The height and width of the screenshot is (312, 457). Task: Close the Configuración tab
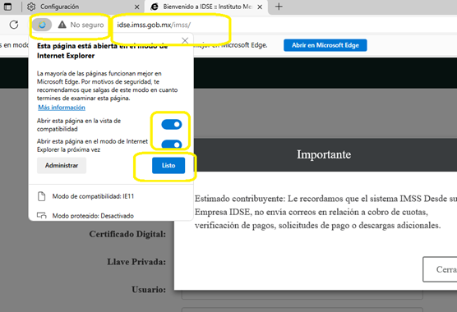click(136, 7)
